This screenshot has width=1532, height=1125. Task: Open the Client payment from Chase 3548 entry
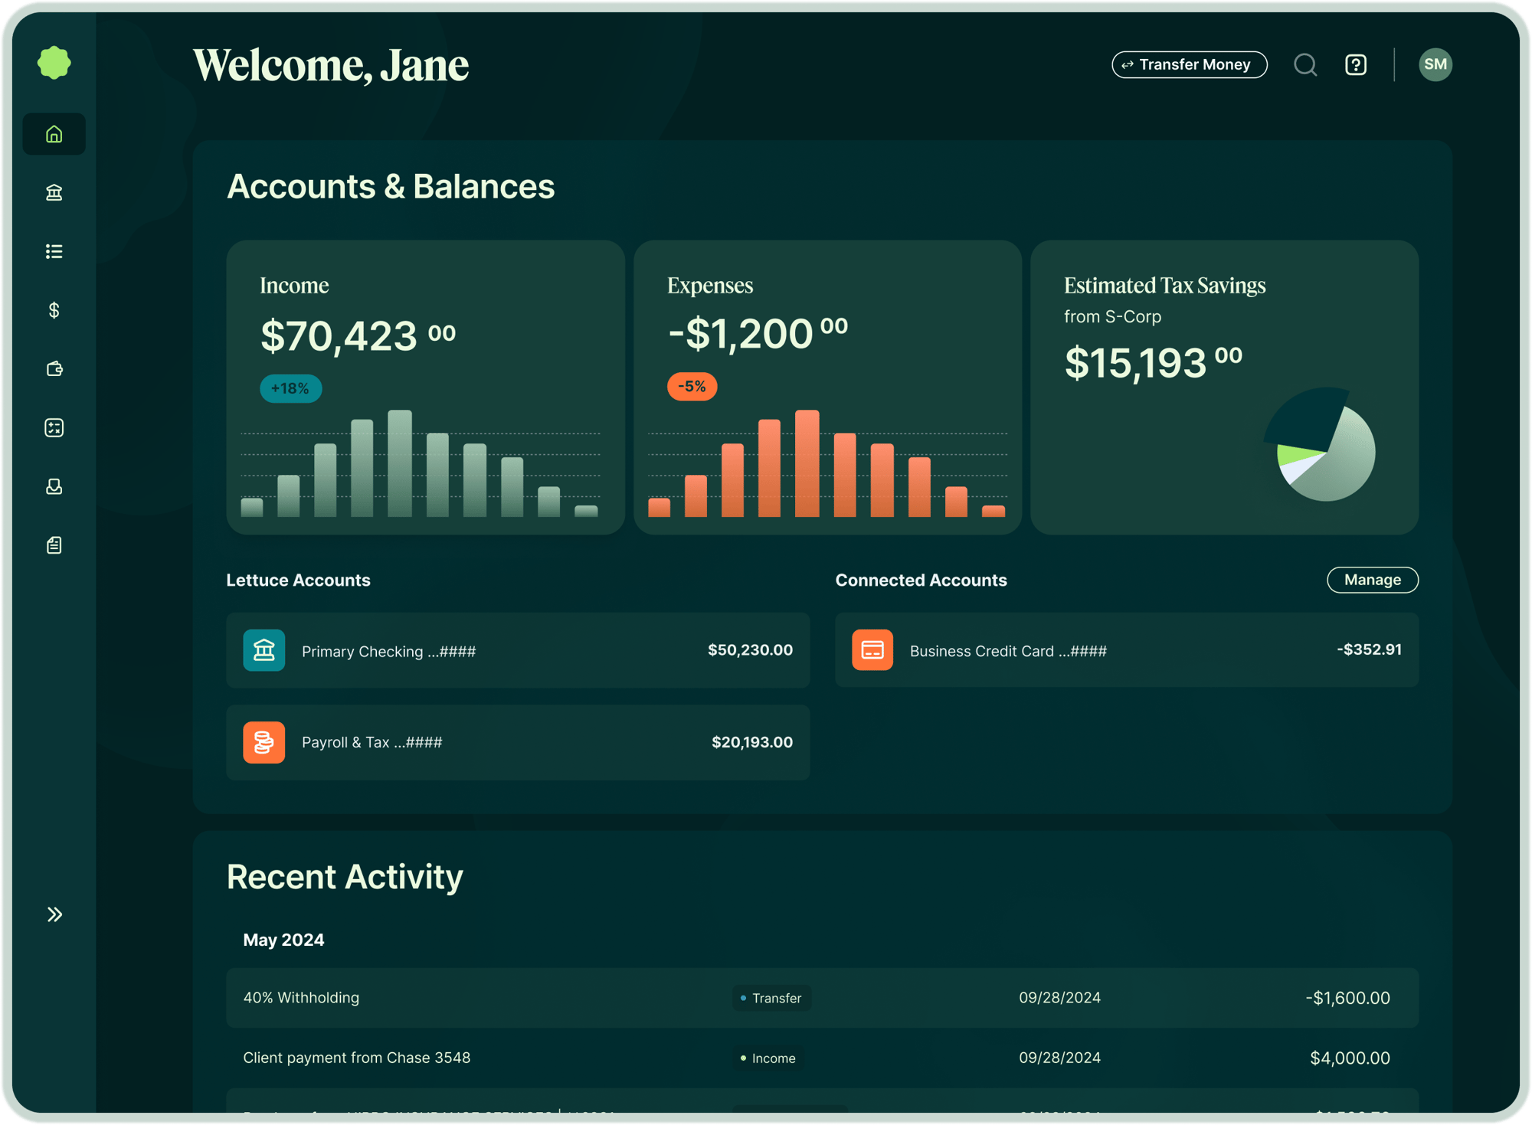[x=820, y=1058]
